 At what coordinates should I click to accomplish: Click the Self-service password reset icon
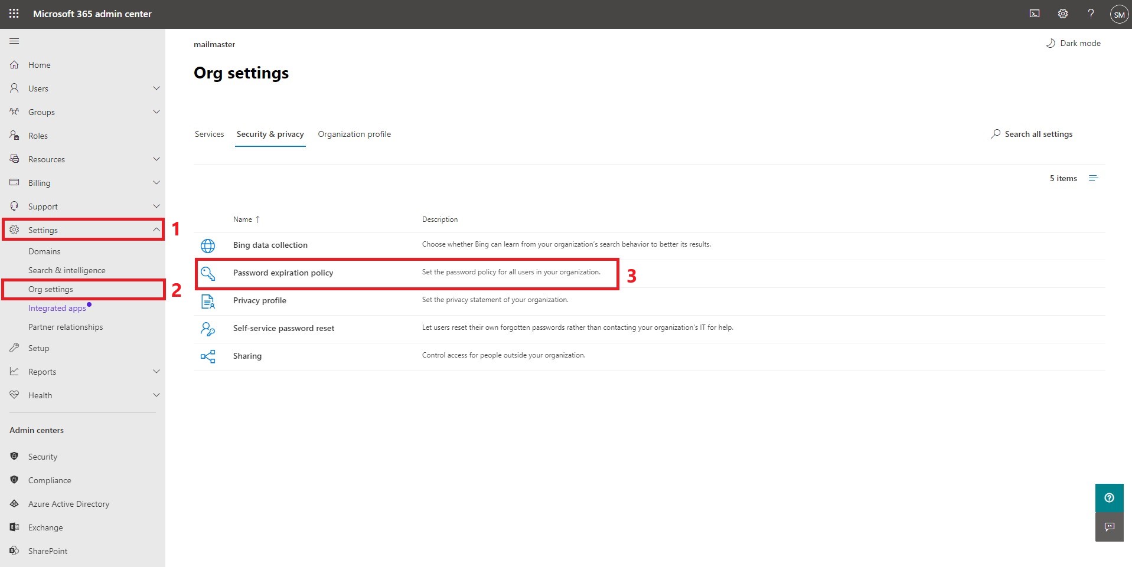tap(208, 329)
